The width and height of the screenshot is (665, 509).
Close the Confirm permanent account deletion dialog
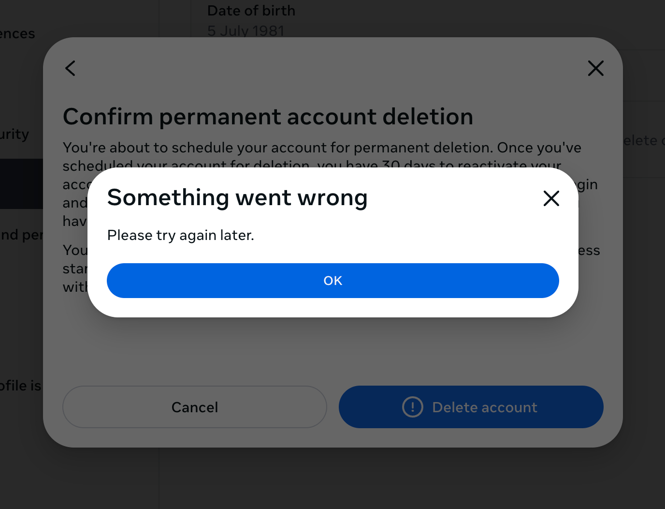(x=595, y=68)
